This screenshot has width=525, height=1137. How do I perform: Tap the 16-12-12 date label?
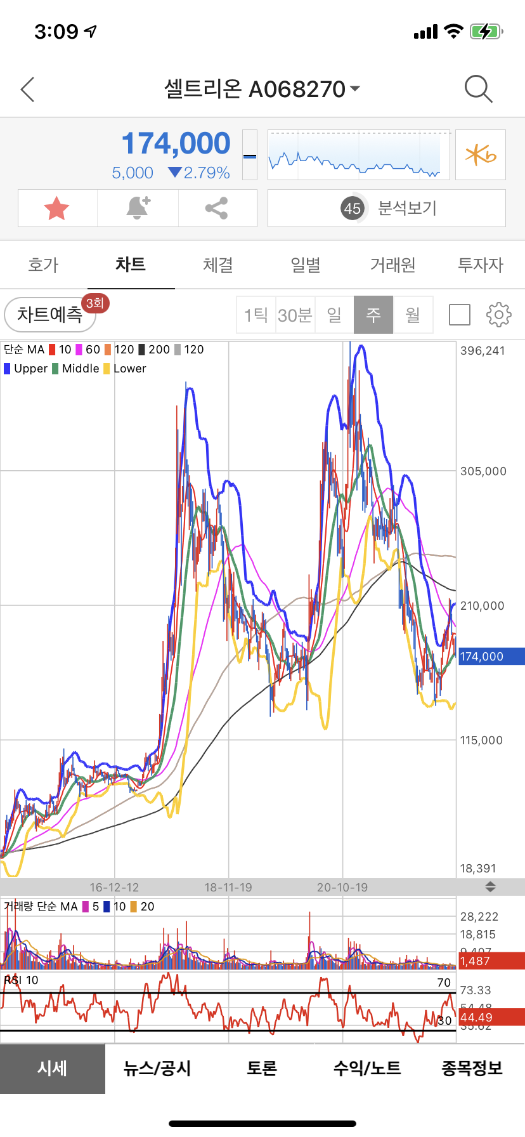[114, 887]
